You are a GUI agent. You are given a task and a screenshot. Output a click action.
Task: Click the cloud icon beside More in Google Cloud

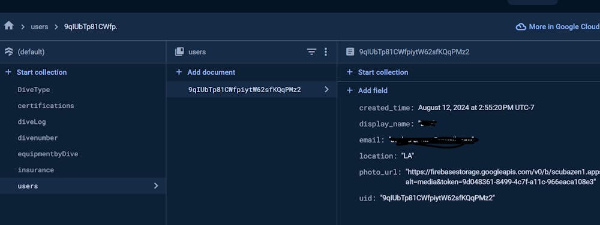[521, 27]
